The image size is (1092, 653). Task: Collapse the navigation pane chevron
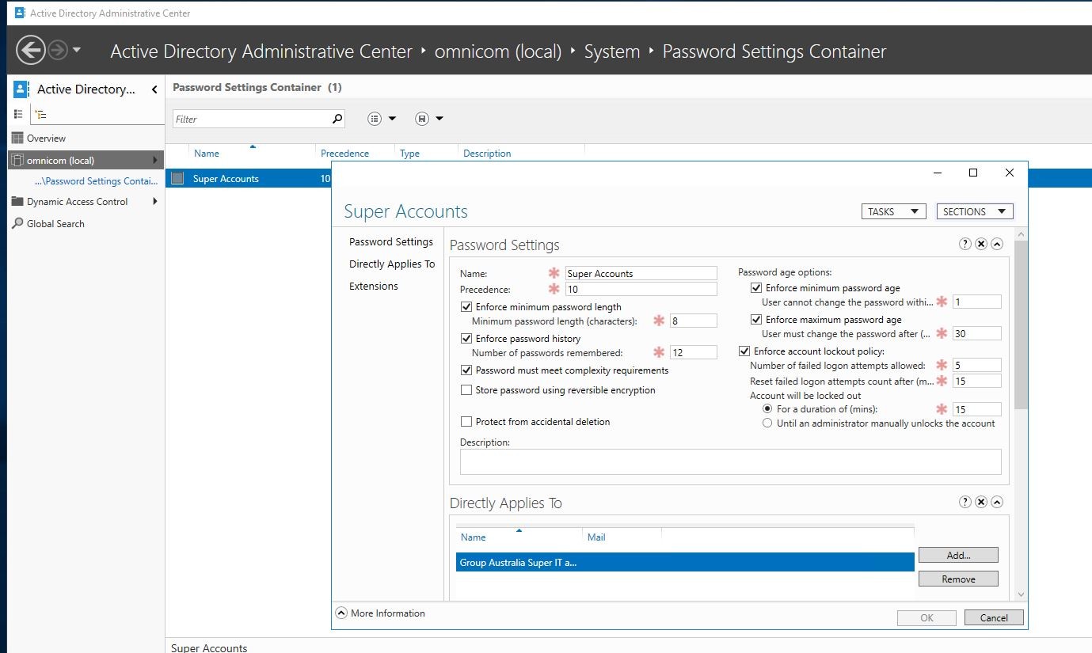tap(154, 89)
